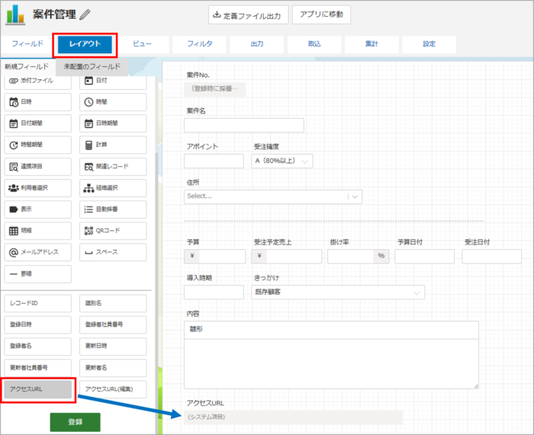Click the 登録者名 system field

(x=38, y=346)
